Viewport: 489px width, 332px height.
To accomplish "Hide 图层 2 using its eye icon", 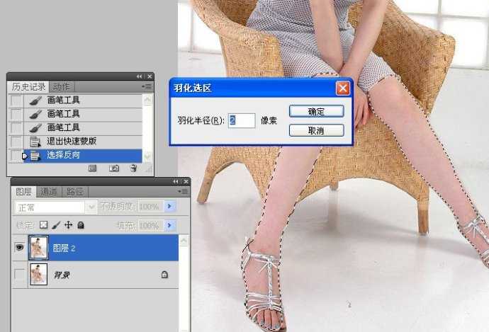I will (x=20, y=247).
